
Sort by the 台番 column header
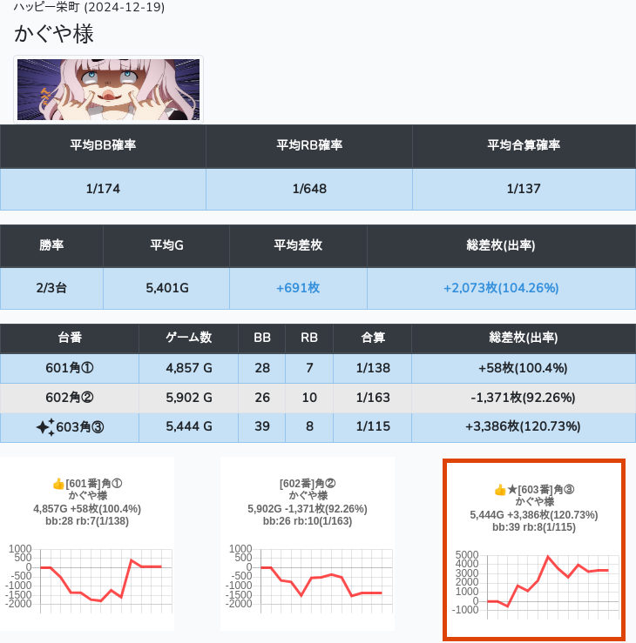click(x=70, y=338)
